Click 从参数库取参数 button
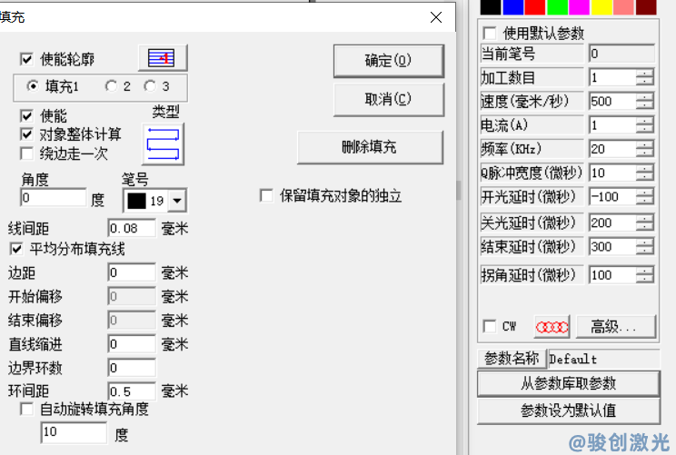This screenshot has height=455, width=676. tap(568, 383)
